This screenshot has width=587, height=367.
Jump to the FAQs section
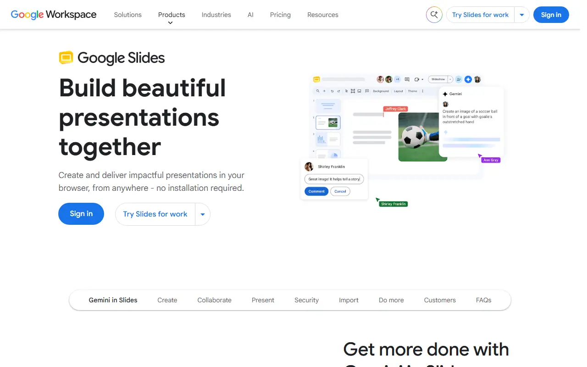coord(484,300)
